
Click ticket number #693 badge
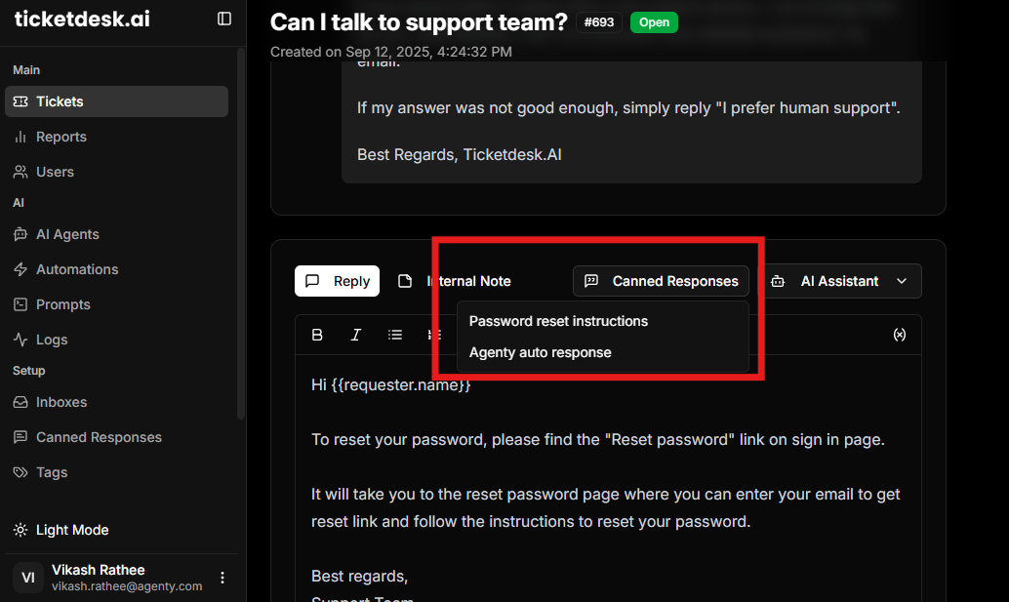click(x=599, y=21)
